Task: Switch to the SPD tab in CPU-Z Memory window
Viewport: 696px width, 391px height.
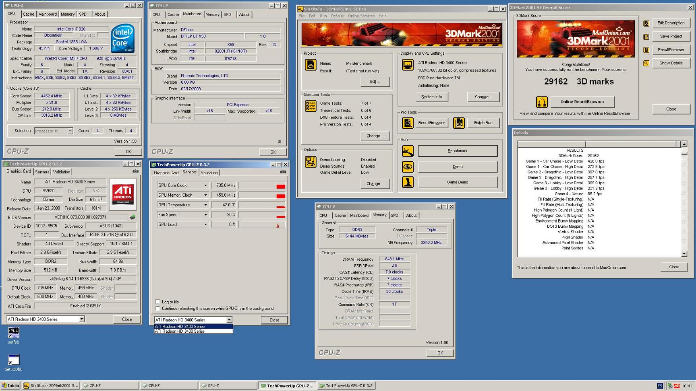Action: [394, 216]
